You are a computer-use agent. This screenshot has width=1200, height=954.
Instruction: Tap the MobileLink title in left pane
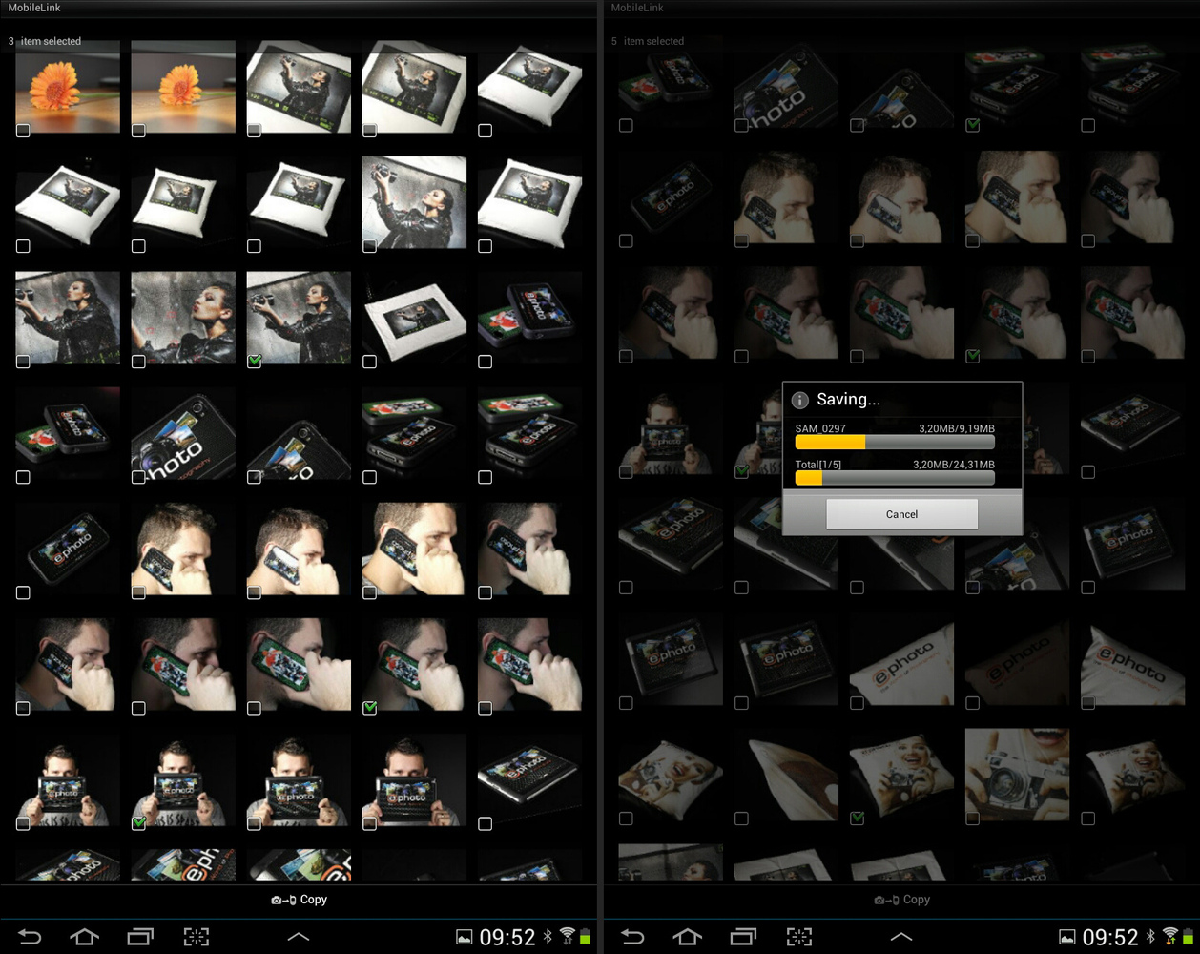click(x=35, y=8)
